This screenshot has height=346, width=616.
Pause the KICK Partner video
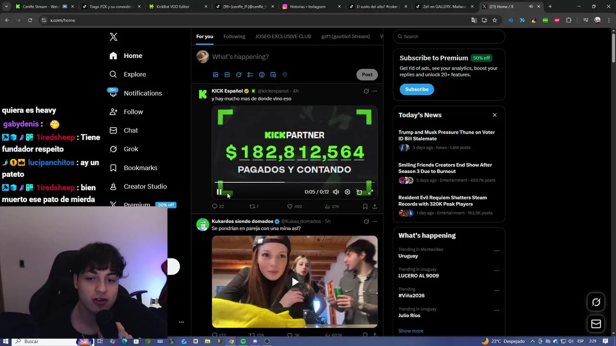pos(219,192)
